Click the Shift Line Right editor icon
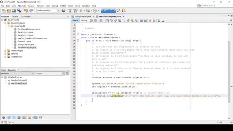 145,20
